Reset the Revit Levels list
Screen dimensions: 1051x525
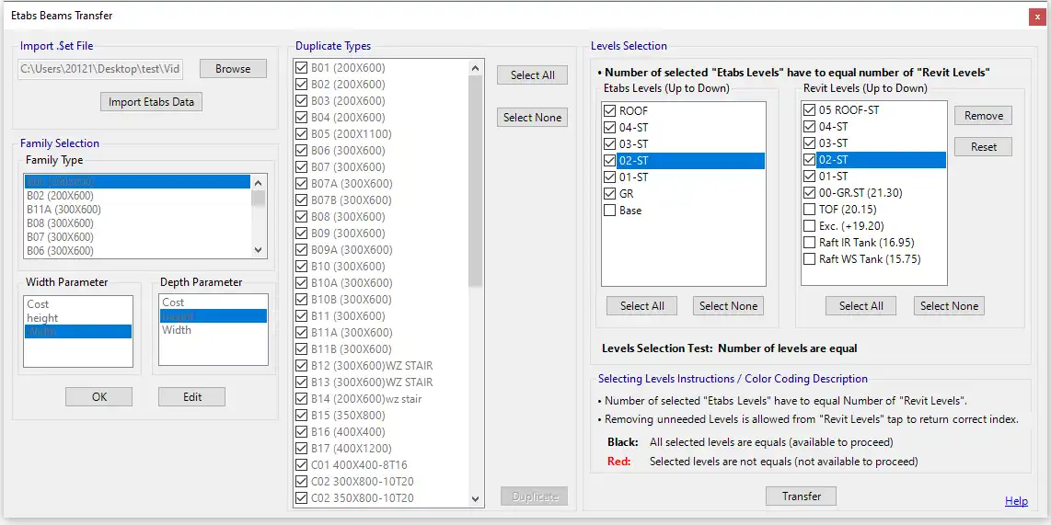coord(983,147)
